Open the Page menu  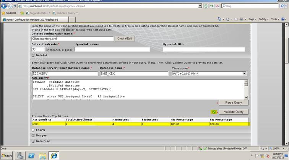(x=252, y=19)
